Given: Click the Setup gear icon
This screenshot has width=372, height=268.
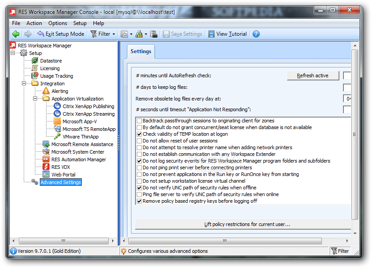Looking at the screenshot, I should coord(24,53).
